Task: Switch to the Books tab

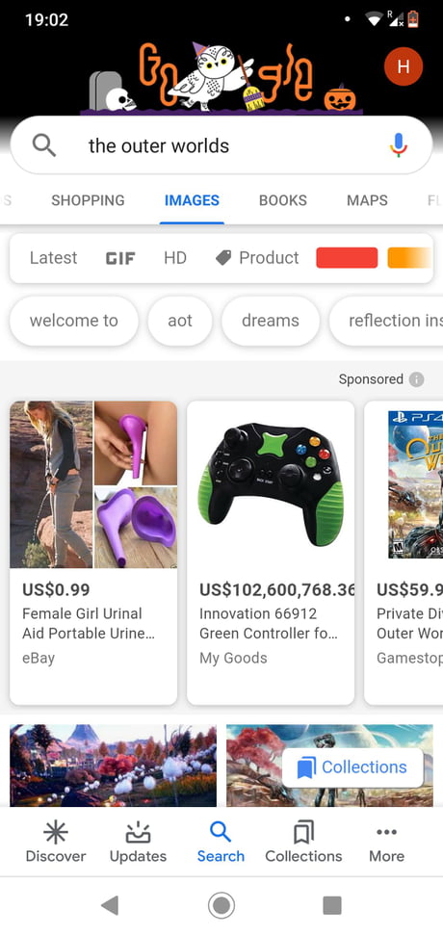Action: (282, 200)
